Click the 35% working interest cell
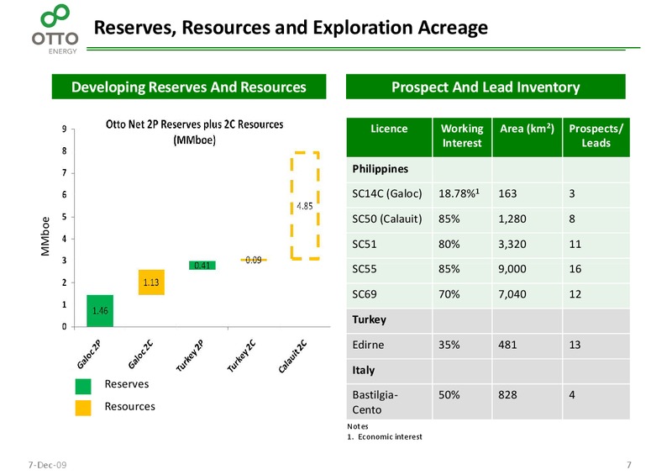 click(462, 346)
